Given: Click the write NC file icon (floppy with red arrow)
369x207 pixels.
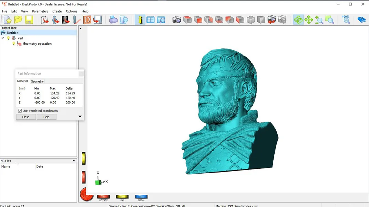Looking at the screenshot, I should tap(97, 20).
